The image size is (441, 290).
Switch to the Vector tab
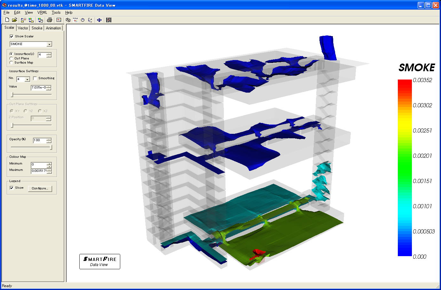[23, 28]
